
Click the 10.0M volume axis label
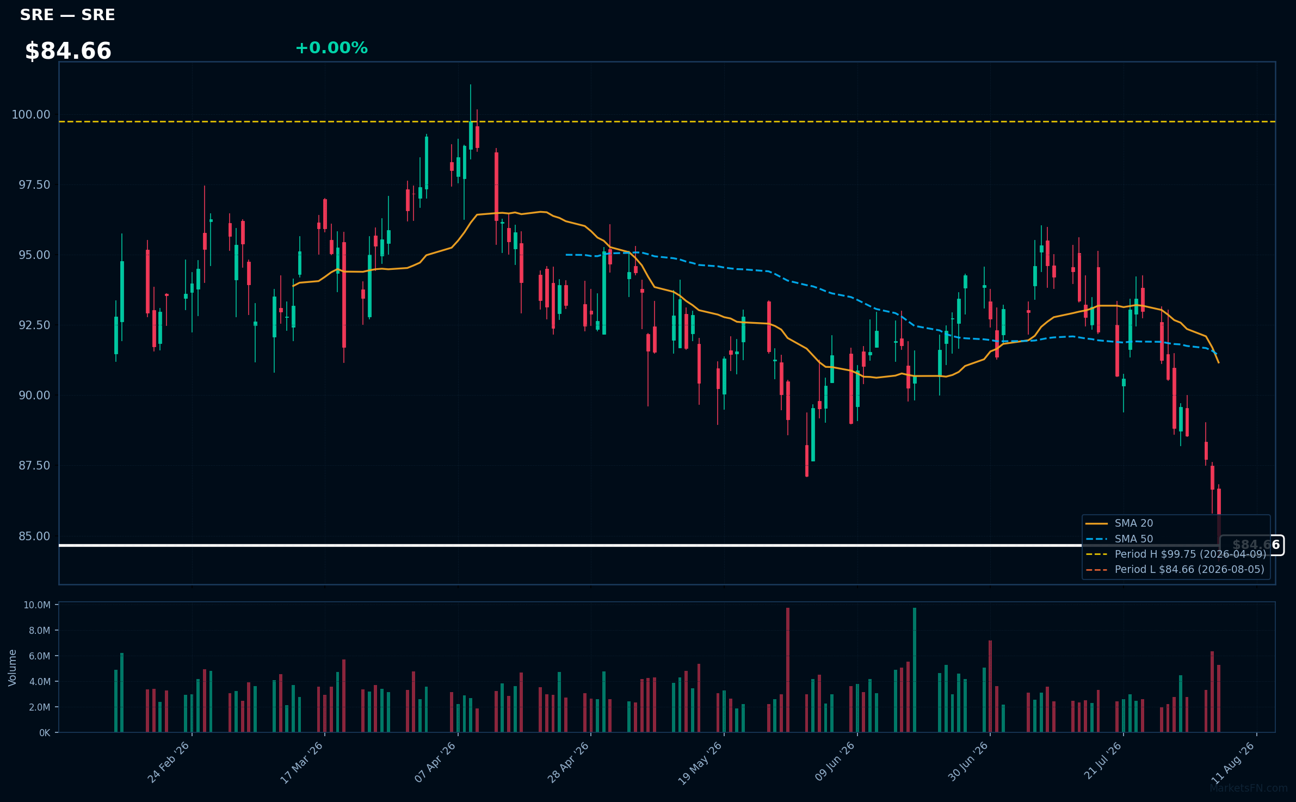click(x=37, y=605)
